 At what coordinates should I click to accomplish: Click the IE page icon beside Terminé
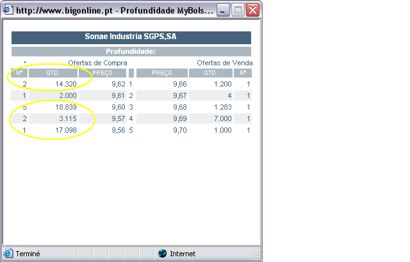click(x=8, y=254)
